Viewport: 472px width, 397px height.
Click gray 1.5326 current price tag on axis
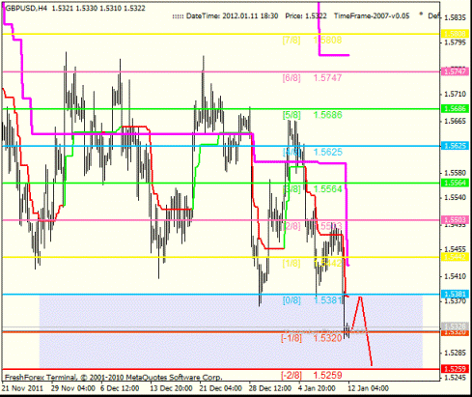[x=455, y=326]
